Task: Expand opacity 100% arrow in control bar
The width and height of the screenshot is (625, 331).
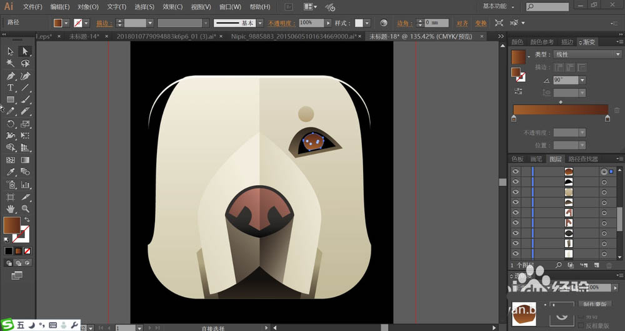Action: click(328, 23)
